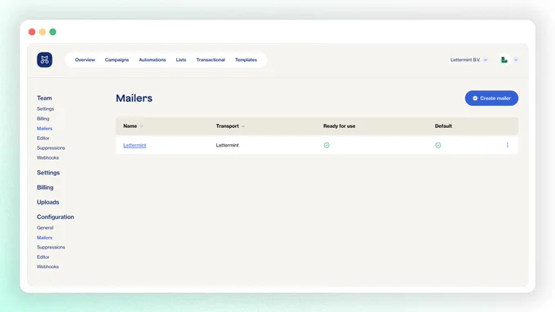Screen dimensions: 555x312
Task: Open Settings under the Team section
Action: (x=46, y=109)
